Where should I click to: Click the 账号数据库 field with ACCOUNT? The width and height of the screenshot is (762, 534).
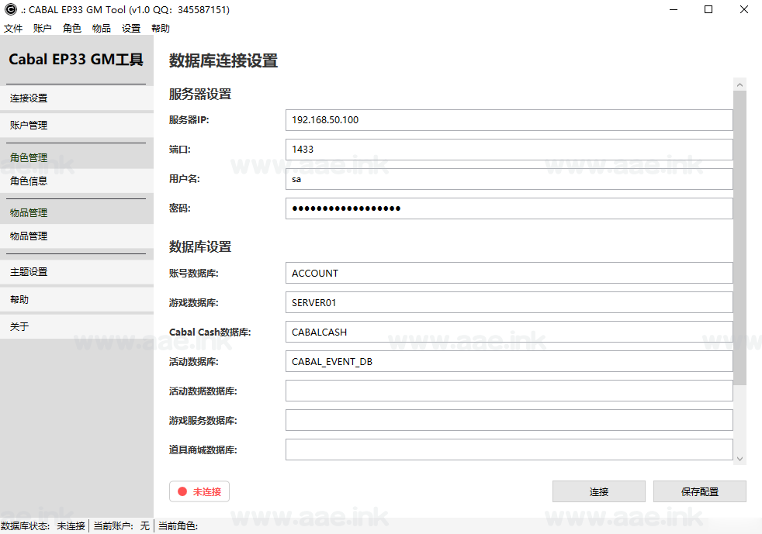pos(509,273)
